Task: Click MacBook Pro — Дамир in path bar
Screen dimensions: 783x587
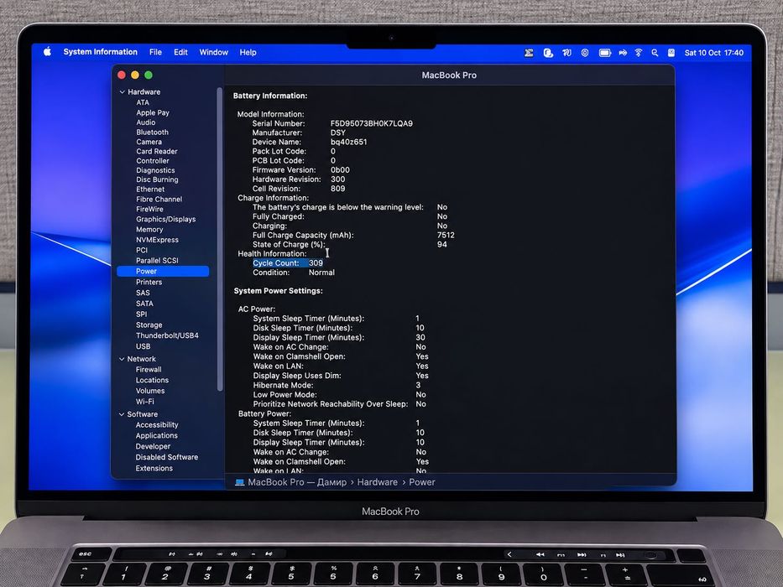Action: 296,482
